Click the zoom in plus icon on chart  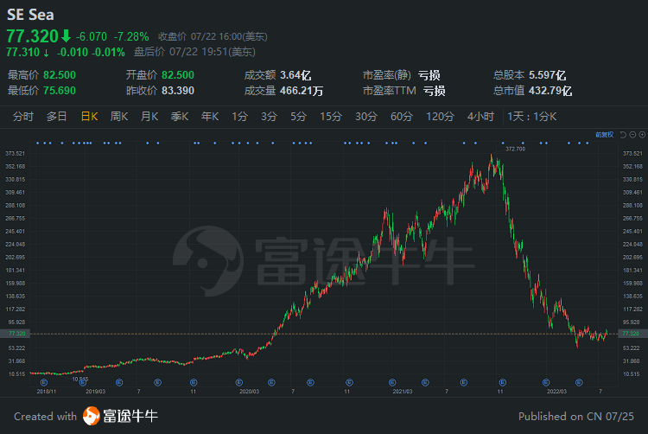tap(642, 135)
